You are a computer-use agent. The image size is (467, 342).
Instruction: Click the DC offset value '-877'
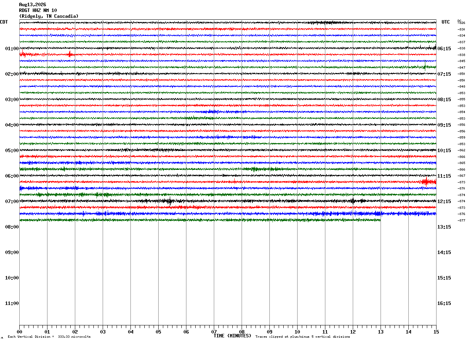pyautogui.click(x=462, y=220)
